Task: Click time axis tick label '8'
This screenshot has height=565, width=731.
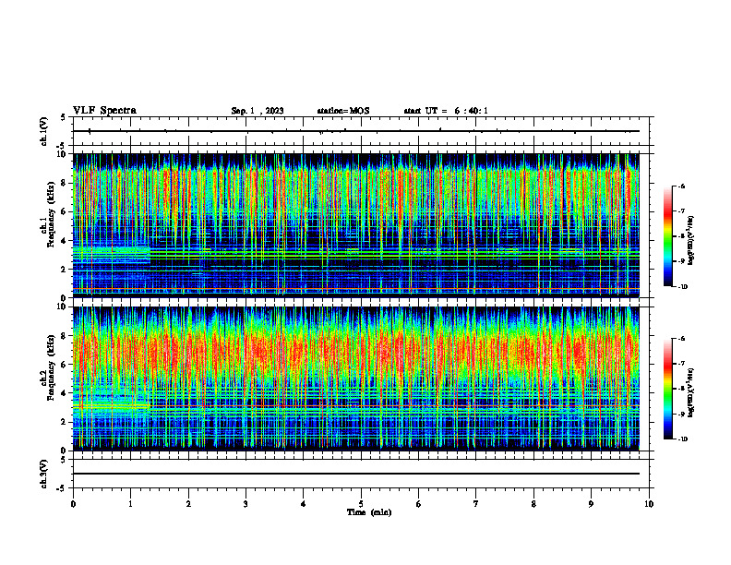Action: [x=533, y=504]
